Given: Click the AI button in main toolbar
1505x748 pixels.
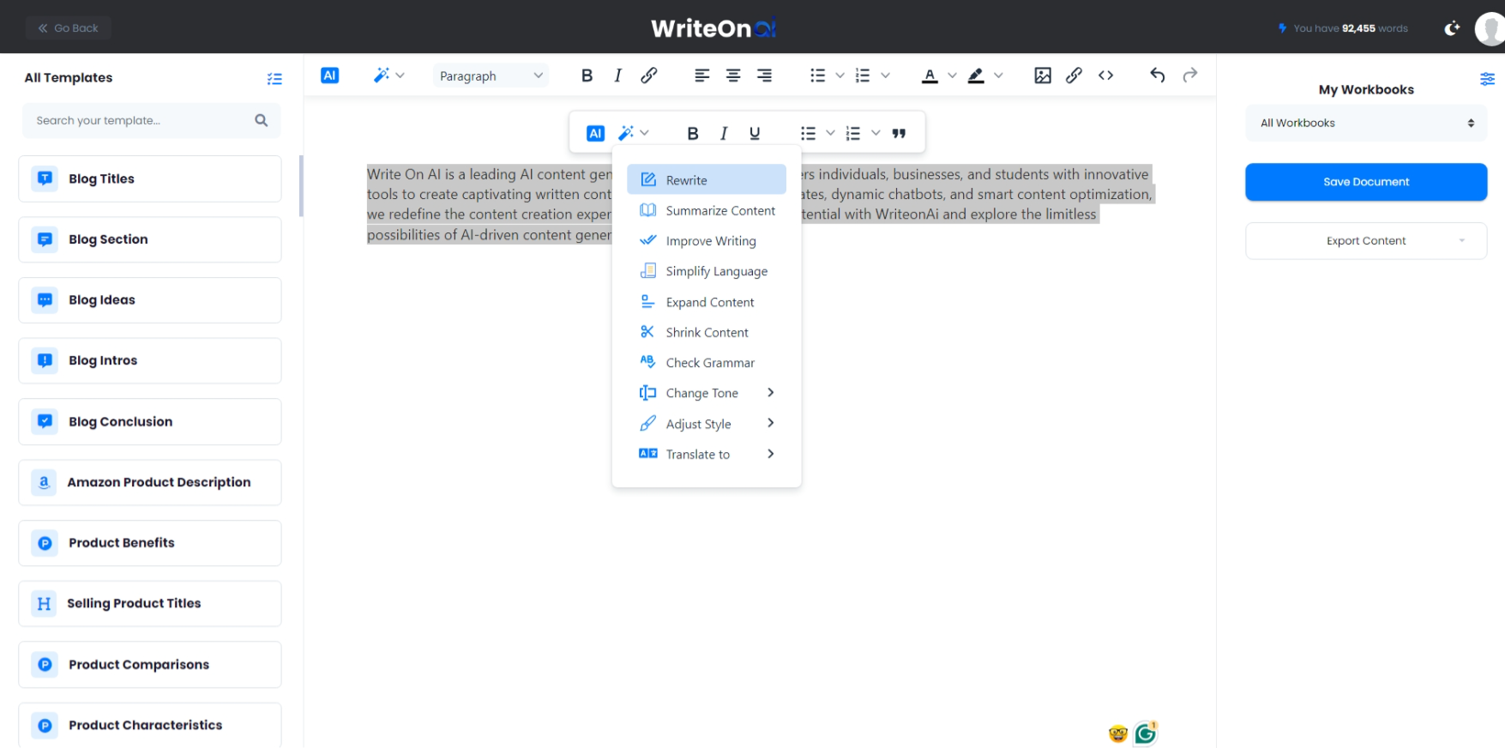Looking at the screenshot, I should (329, 75).
